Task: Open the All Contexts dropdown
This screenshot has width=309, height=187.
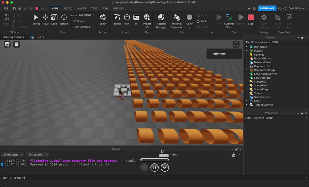Action: (x=38, y=154)
